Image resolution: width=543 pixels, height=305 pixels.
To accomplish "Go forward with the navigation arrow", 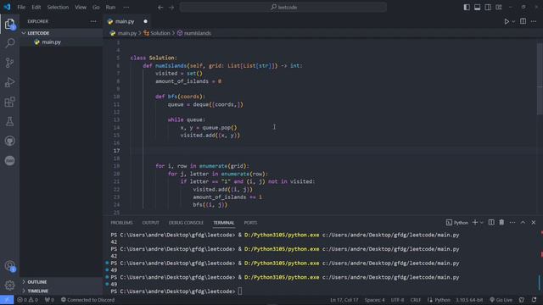I will pos(171,8).
